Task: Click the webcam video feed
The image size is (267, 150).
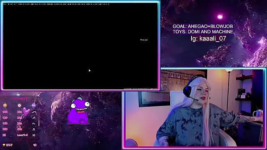Action: [x=194, y=108]
